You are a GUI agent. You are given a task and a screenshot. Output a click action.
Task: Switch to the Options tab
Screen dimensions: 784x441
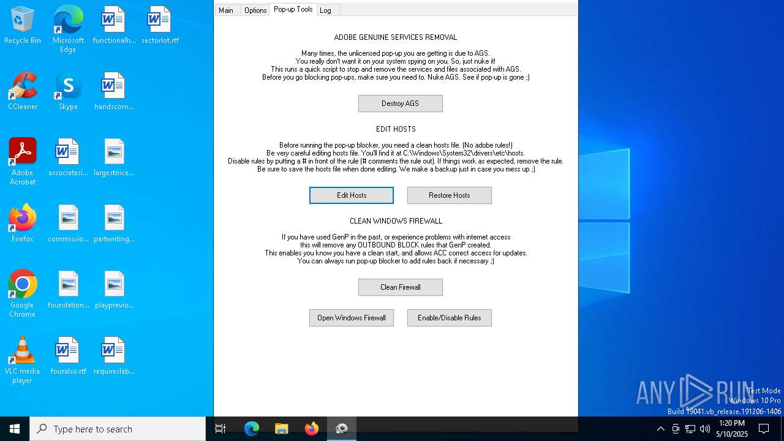coord(255,10)
